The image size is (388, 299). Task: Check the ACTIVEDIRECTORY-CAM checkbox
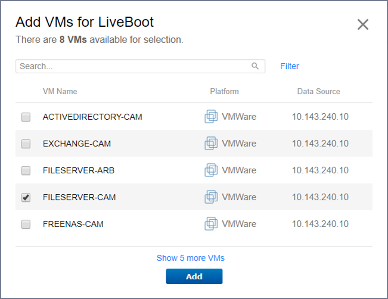coord(26,117)
